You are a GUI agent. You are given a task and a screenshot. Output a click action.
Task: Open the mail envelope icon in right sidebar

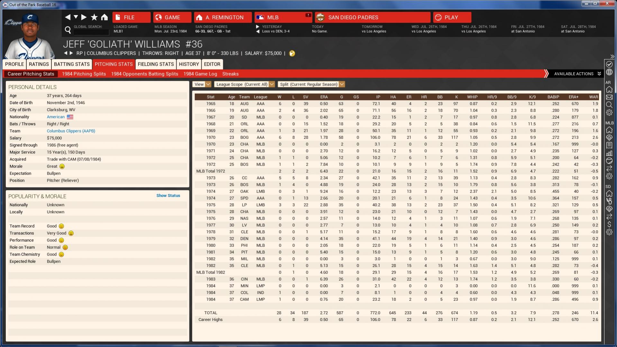click(609, 97)
